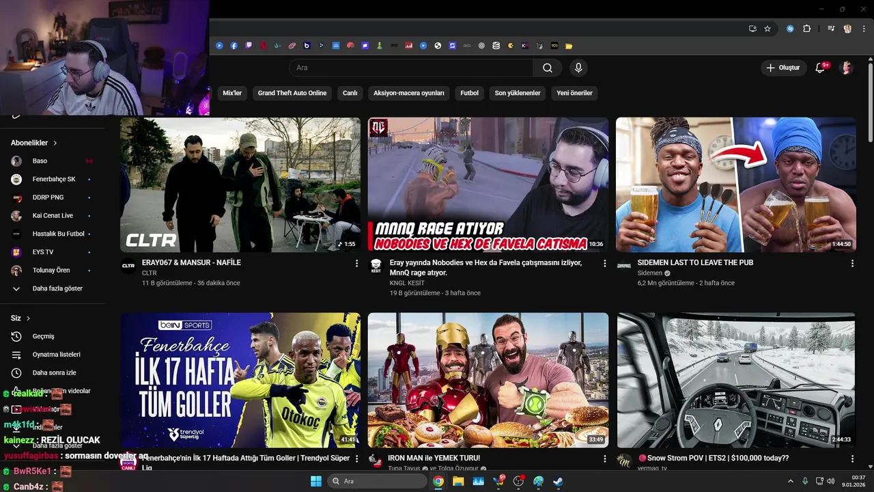The width and height of the screenshot is (874, 492).
Task: Select the Canlı filter chip
Action: (x=350, y=93)
